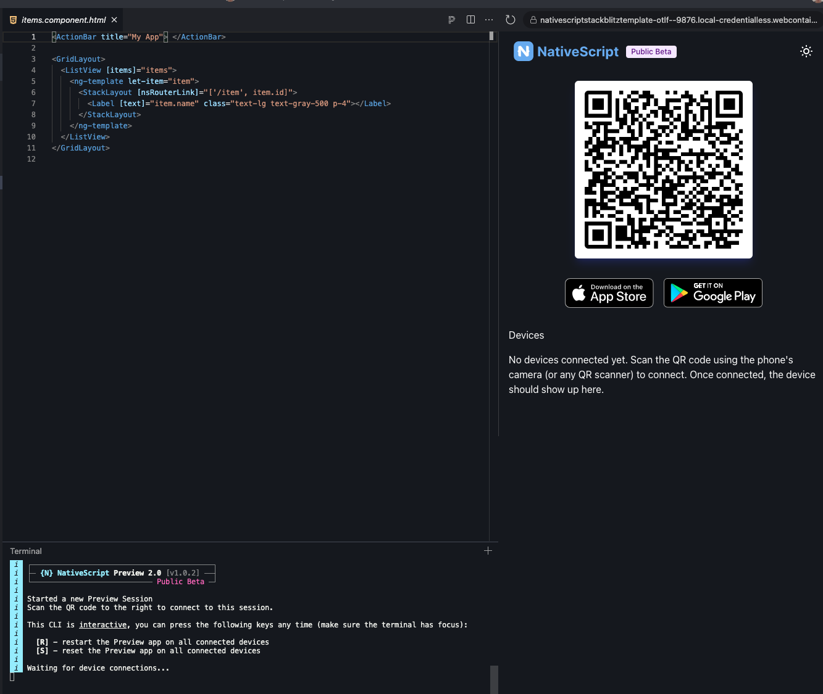
Task: Click the Label [text]="item.name" line
Action: pyautogui.click(x=239, y=104)
